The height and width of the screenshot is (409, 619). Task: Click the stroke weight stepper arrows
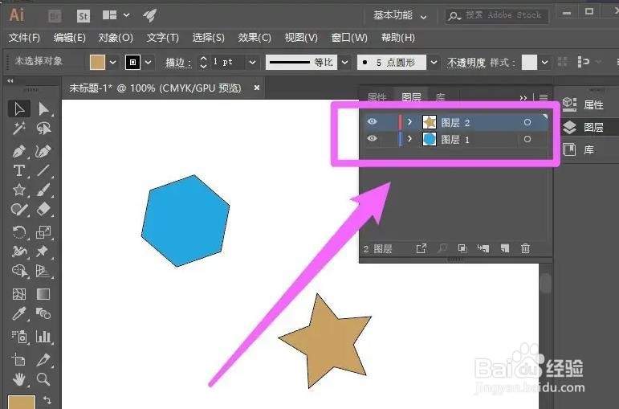[x=203, y=62]
